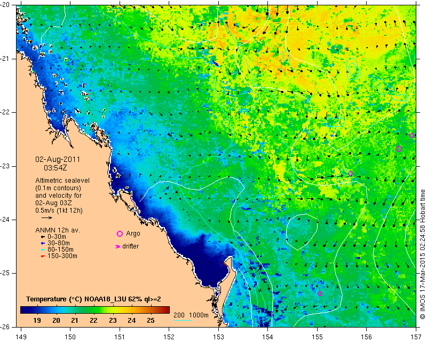Click the magenta drifter legend symbol
The image size is (427, 342).
coord(118,246)
